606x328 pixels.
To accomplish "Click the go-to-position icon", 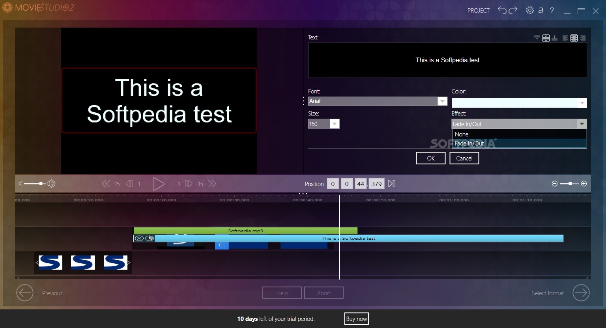I will (391, 184).
